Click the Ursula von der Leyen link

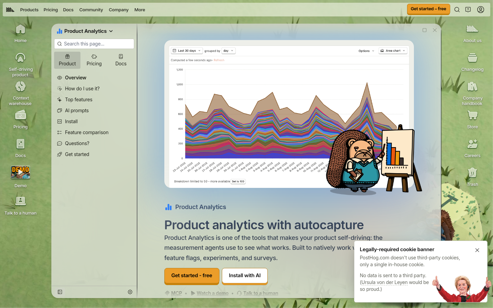(x=384, y=282)
